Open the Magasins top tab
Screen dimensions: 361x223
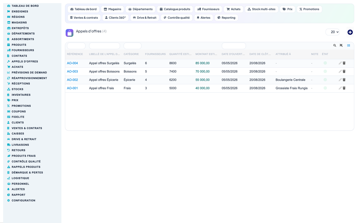click(x=112, y=9)
